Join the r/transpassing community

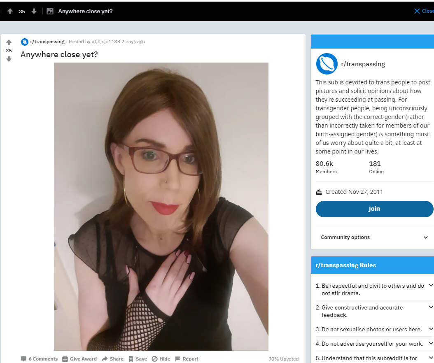coord(374,209)
